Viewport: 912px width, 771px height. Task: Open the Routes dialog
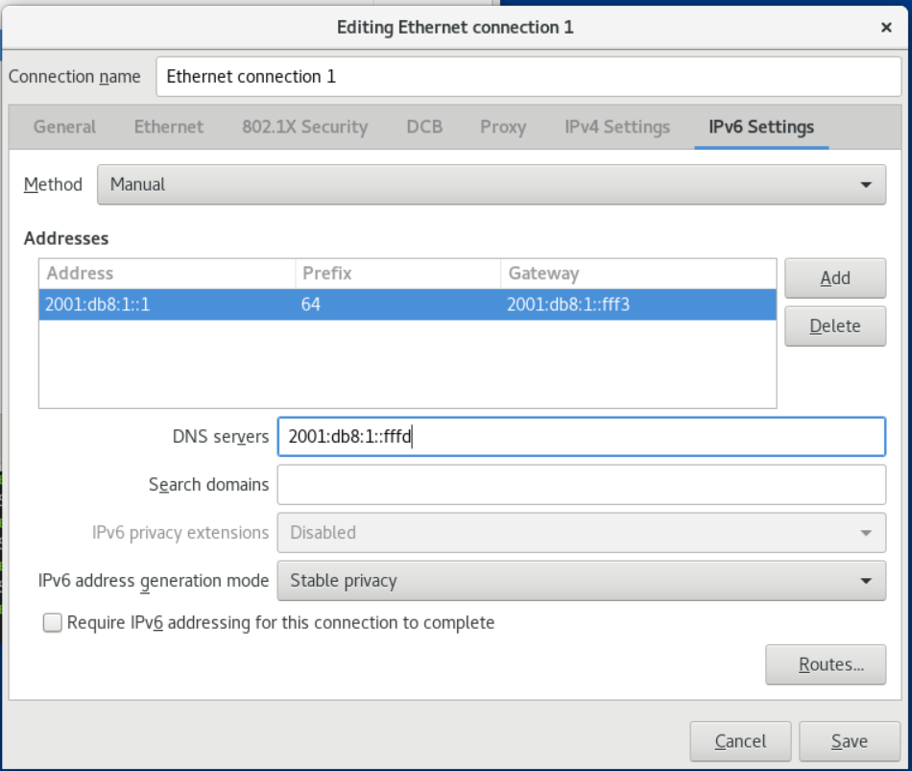[x=825, y=664]
